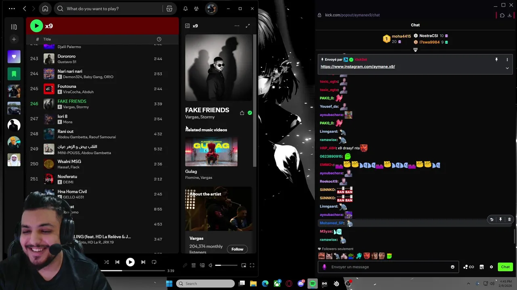Viewport: 517px width, 290px height.
Task: Toggle Your Library sidebar
Action: (x=14, y=27)
